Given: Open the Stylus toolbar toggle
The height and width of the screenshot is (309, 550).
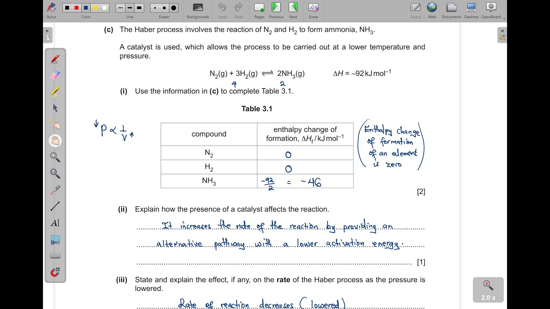Looking at the screenshot, I should coord(51,9).
